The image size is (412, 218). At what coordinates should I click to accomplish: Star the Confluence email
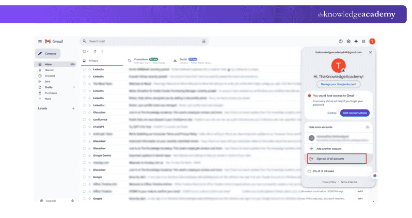click(90, 120)
